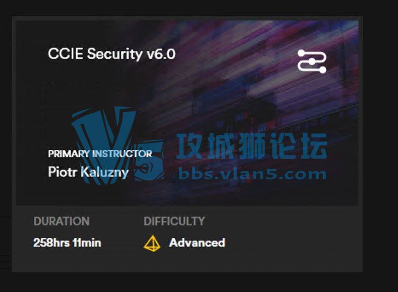Click the surname Kaluzny under primary instructor
Image resolution: width=398 pixels, height=292 pixels.
tap(105, 172)
